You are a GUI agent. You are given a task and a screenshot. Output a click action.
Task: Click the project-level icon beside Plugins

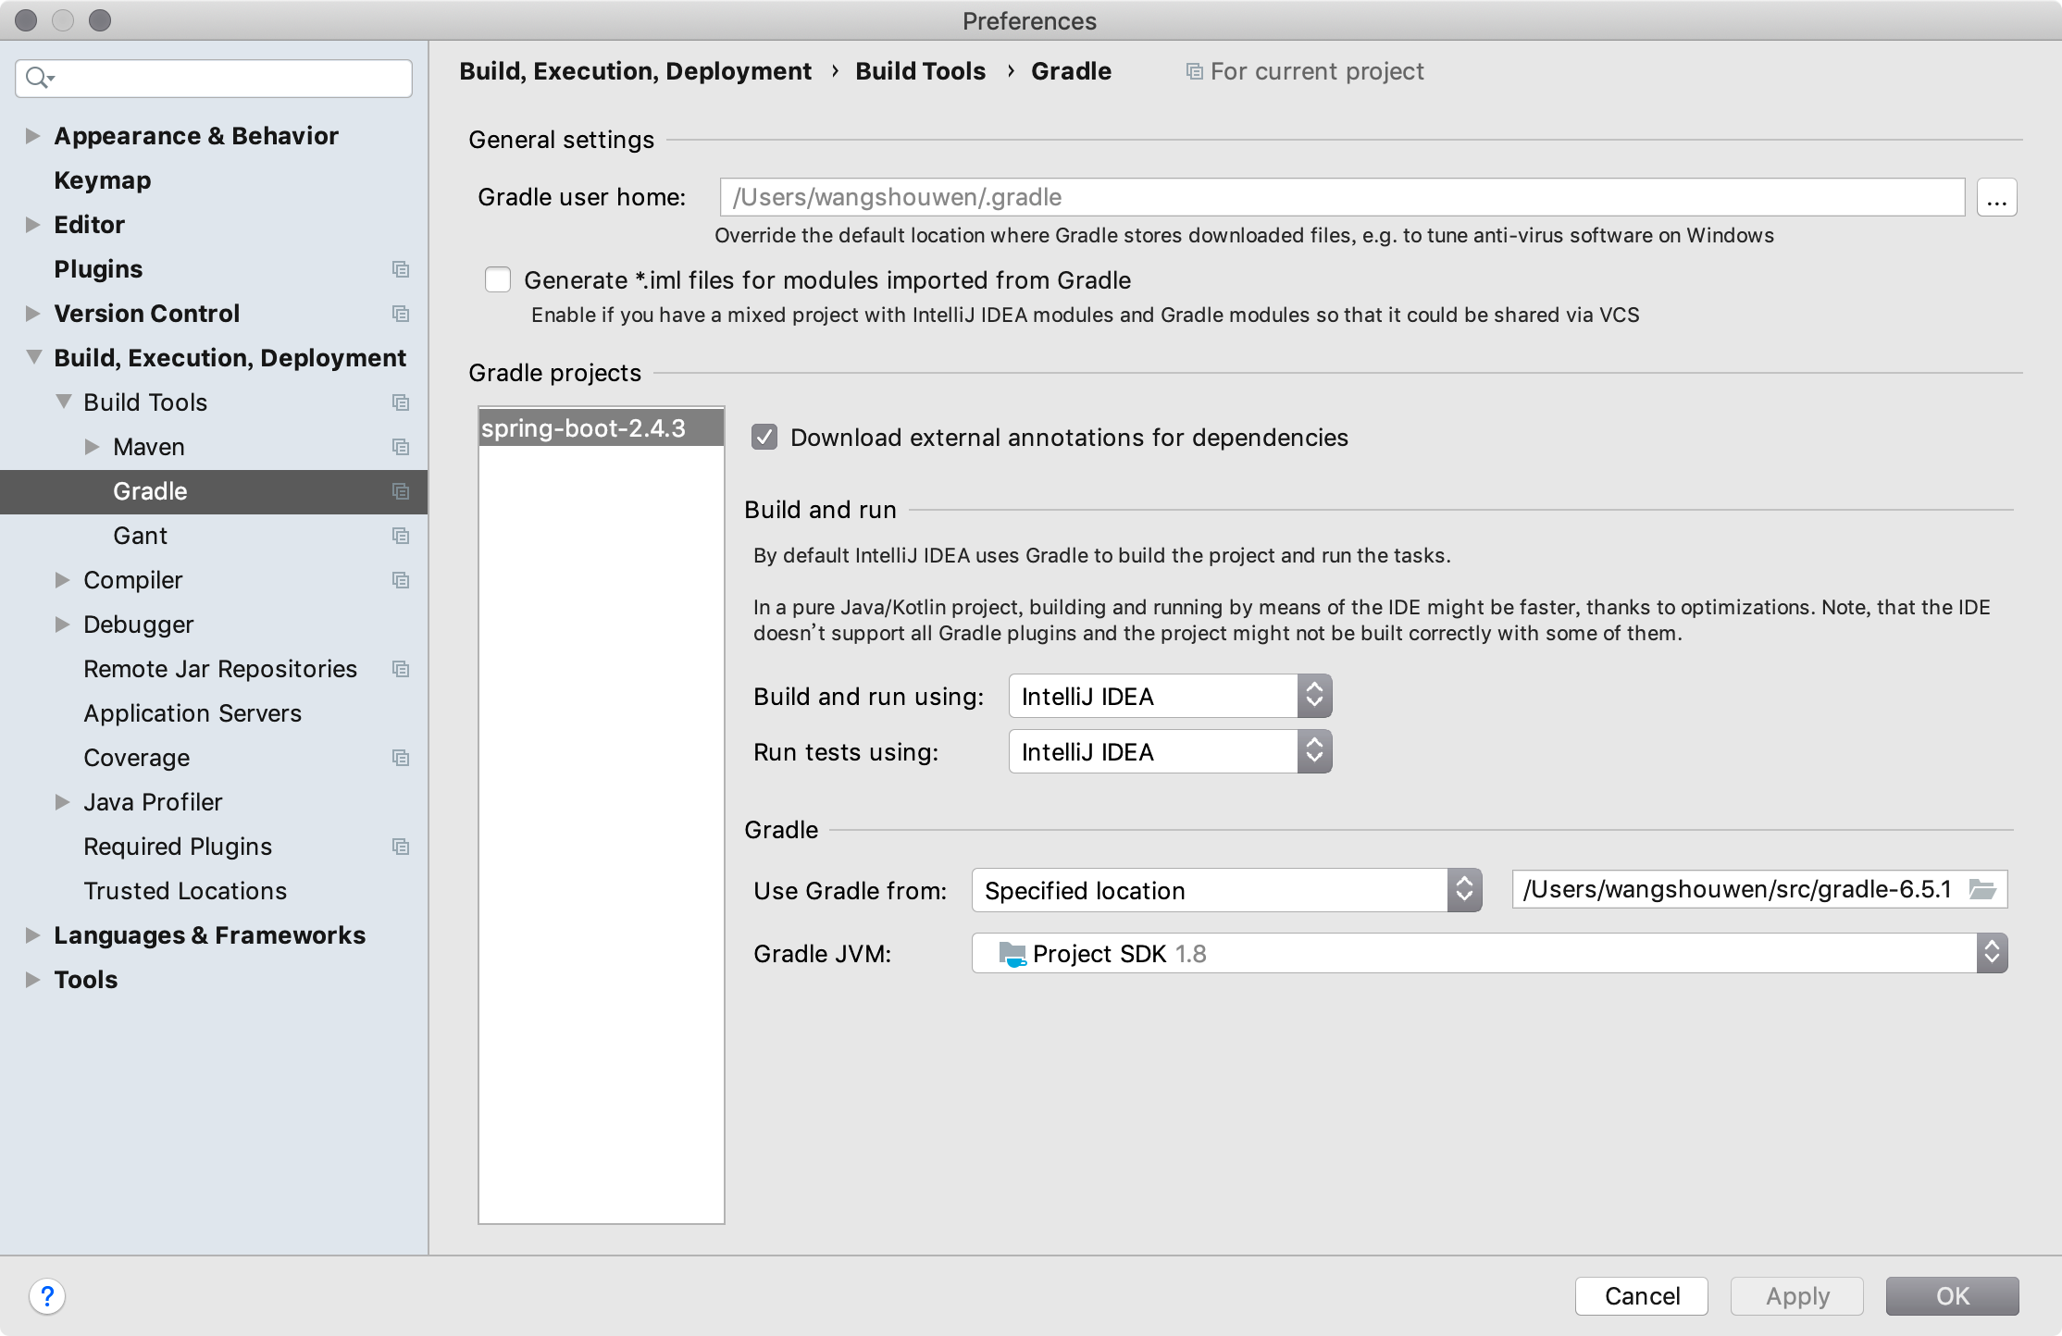tap(401, 269)
